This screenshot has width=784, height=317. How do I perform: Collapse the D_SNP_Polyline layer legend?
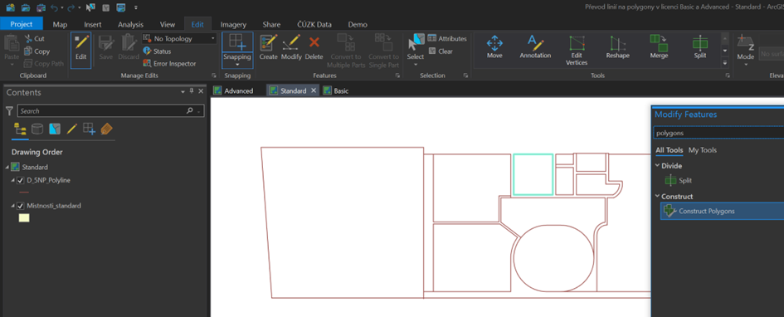pos(13,181)
